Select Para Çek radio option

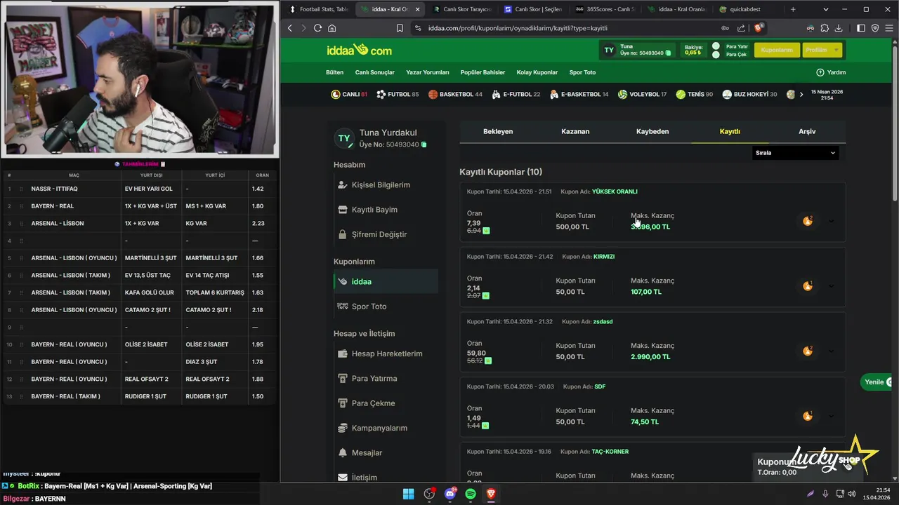point(716,54)
